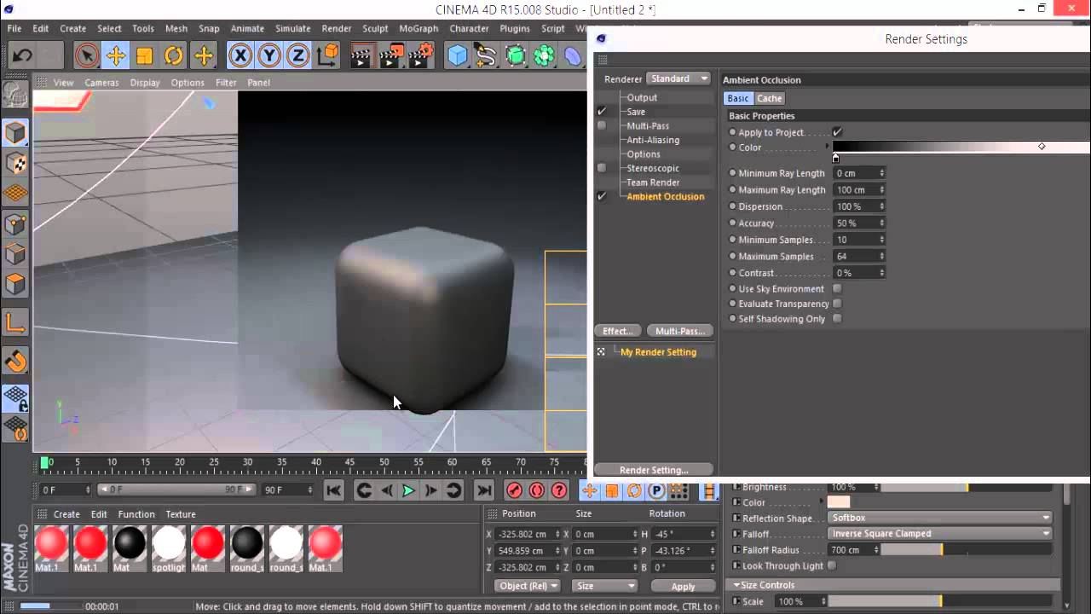Open the green generators (NURBS) icon

pyautogui.click(x=516, y=56)
